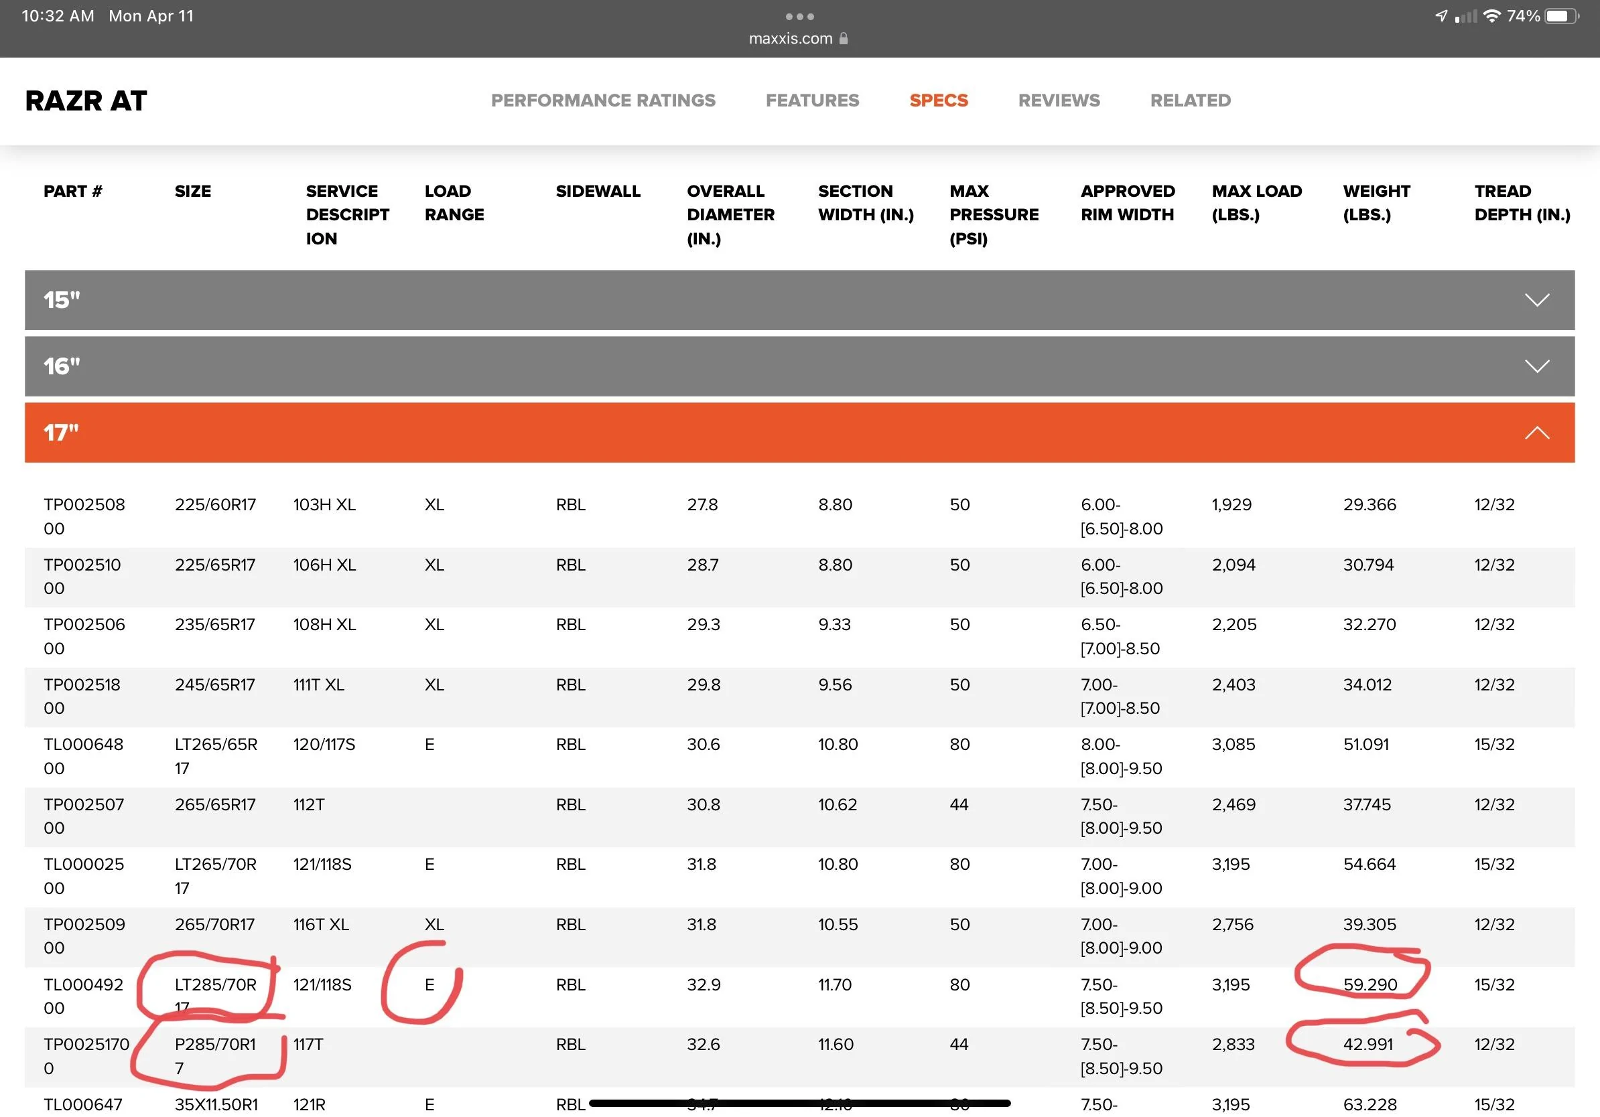
Task: Select the 235/65R17 size cell
Action: tap(214, 625)
